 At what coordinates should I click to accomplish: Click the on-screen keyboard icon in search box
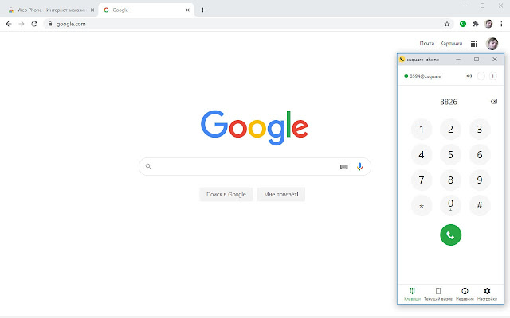(343, 167)
